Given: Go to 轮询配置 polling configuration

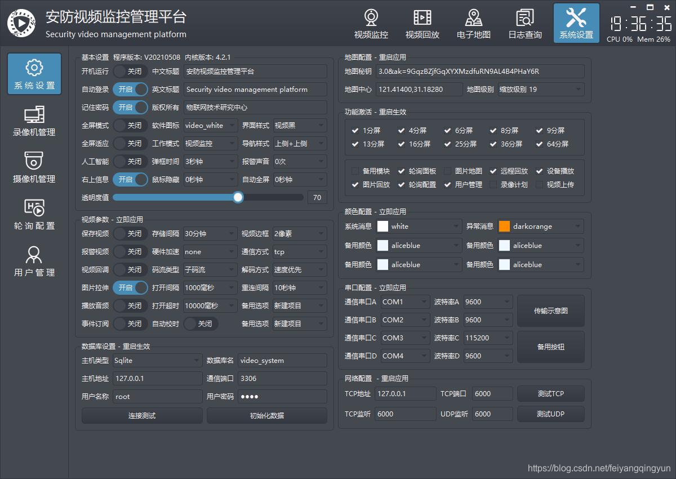Looking at the screenshot, I should click(34, 214).
